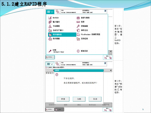Expand the main menu in lower screenshot
Image resolution: width=151 pixels, height=113 pixels.
point(50,64)
